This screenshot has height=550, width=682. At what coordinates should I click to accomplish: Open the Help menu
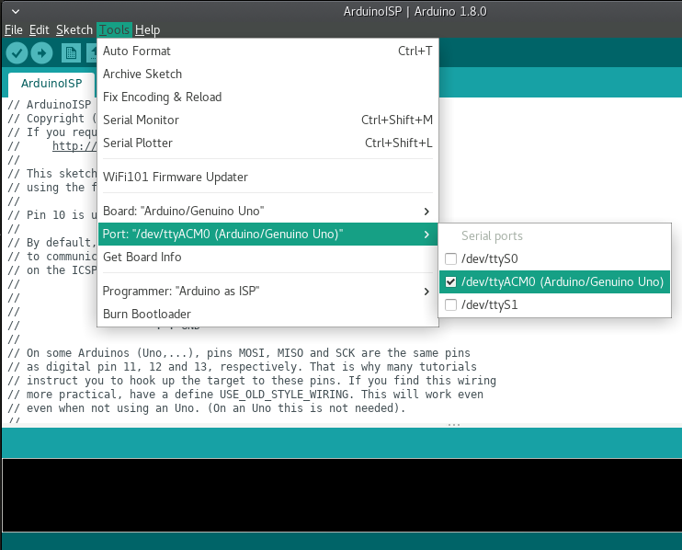pyautogui.click(x=147, y=30)
